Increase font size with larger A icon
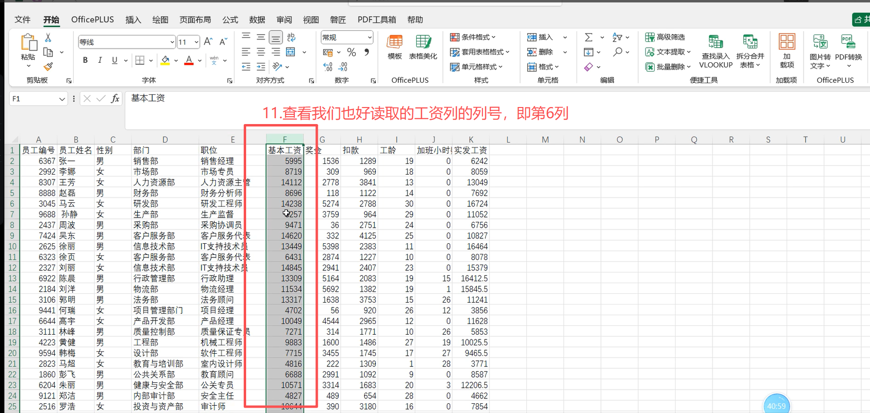Screen dimensions: 870x413 pyautogui.click(x=208, y=42)
